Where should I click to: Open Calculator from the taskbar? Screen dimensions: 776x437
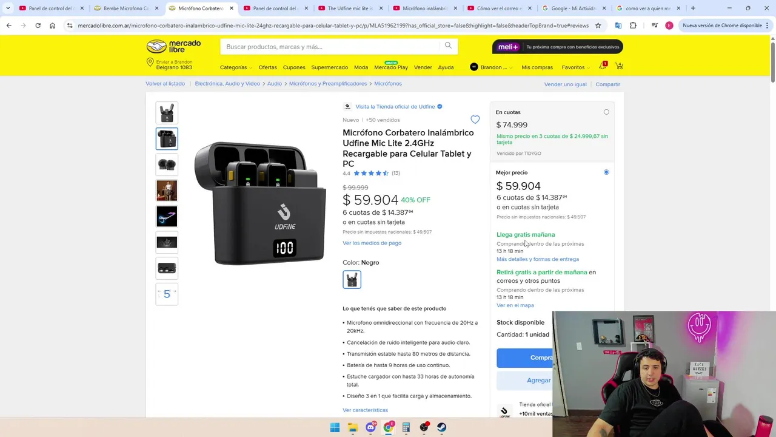pos(406,427)
